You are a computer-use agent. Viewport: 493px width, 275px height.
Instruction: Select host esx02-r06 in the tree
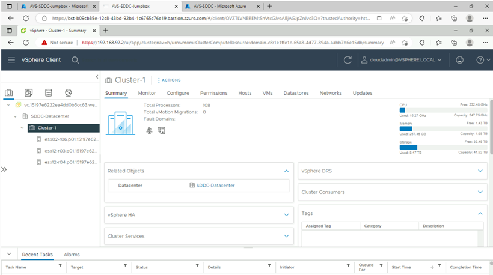70,139
